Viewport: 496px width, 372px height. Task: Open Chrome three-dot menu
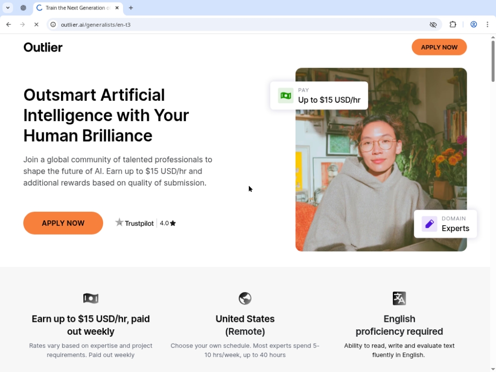[488, 24]
